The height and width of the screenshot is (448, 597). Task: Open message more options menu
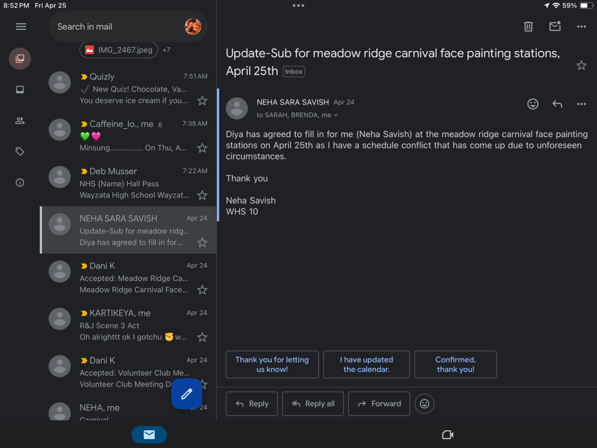581,104
